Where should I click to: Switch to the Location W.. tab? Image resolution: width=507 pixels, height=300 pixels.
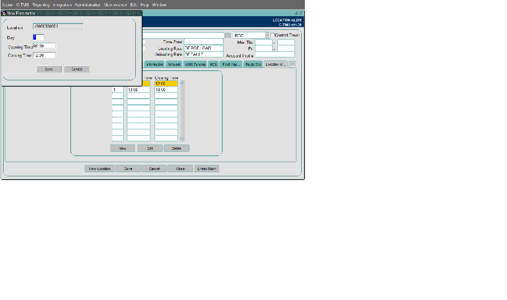[276, 64]
